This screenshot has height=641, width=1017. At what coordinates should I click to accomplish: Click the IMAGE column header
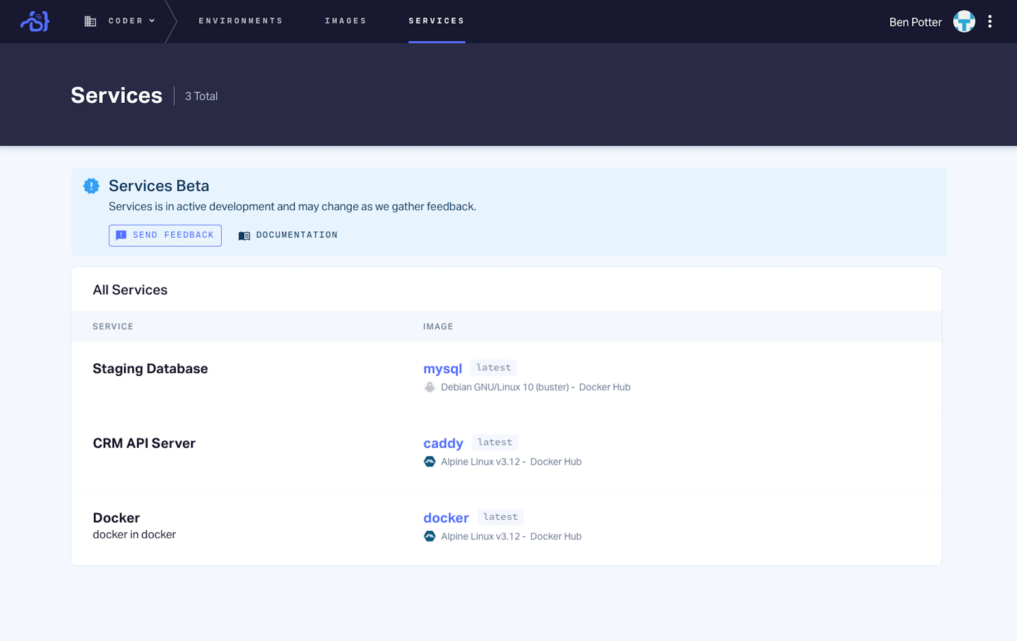[438, 327]
